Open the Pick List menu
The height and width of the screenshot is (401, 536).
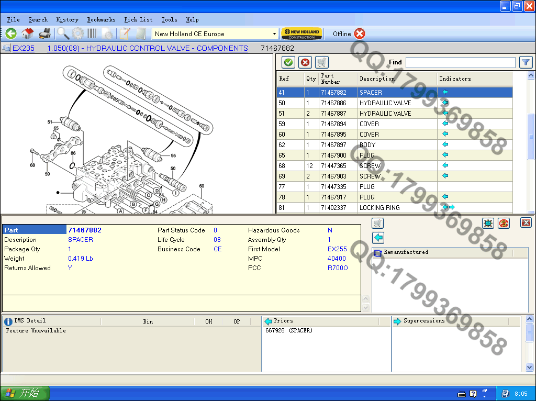[138, 19]
